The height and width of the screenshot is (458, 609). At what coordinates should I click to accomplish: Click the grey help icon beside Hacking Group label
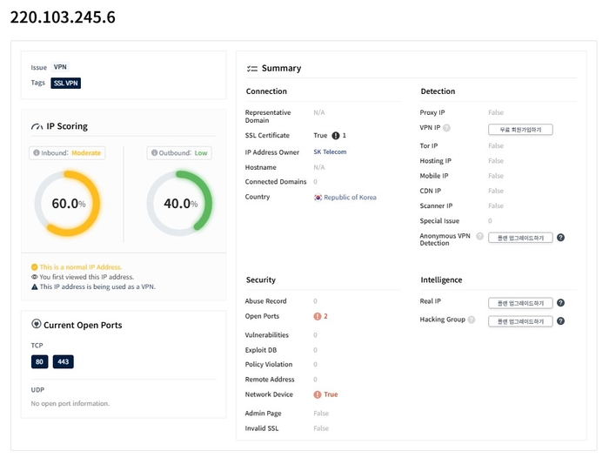[472, 320]
